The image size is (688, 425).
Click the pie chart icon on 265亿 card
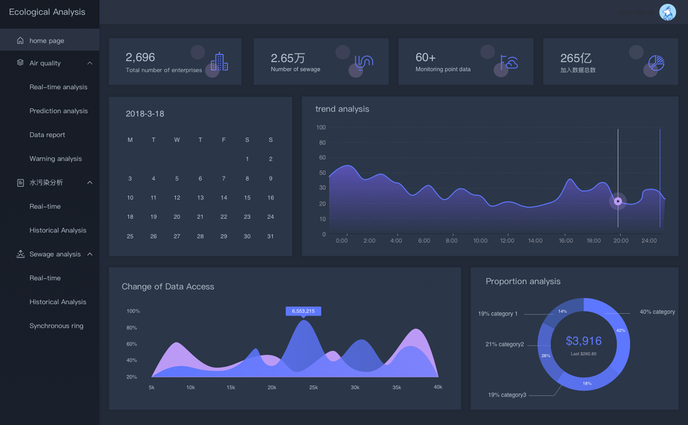656,63
